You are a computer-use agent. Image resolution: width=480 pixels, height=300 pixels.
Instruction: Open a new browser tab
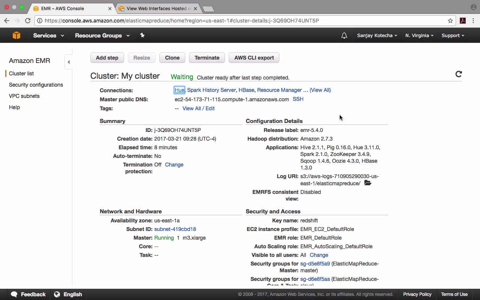point(208,9)
